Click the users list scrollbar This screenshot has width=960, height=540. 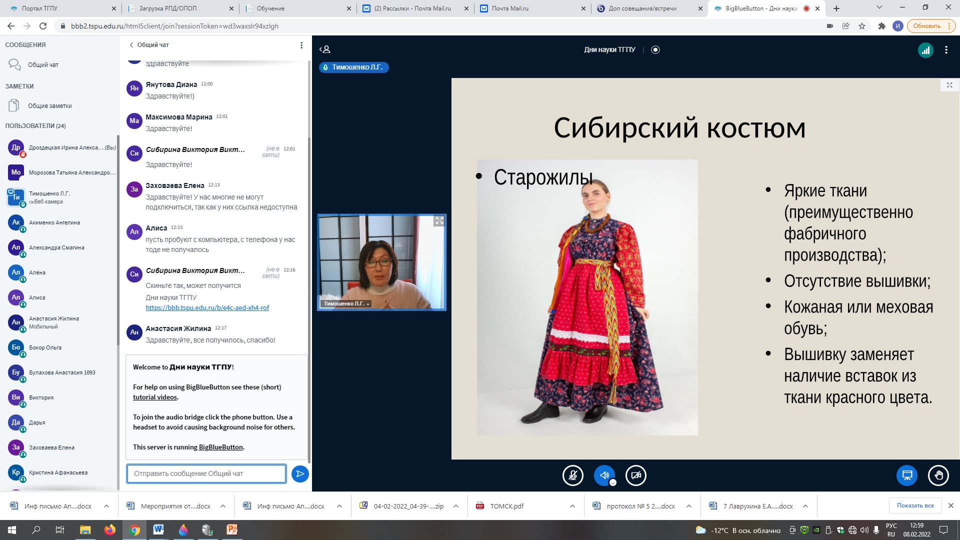[118, 240]
